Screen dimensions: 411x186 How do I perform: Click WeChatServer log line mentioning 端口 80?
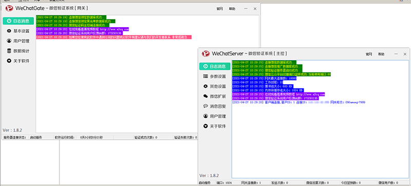[x=282, y=75]
